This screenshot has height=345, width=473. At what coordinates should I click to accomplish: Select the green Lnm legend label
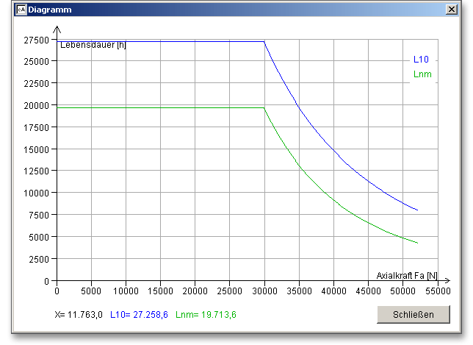click(422, 74)
